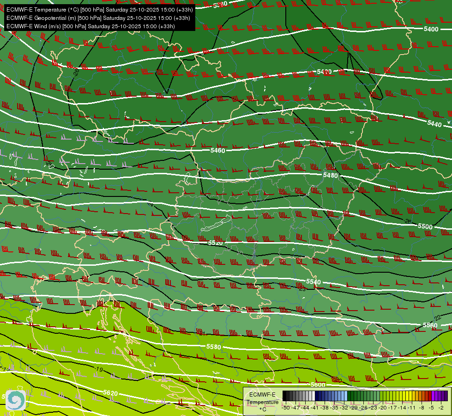Click the -29 value in the legend
The image size is (452, 416).
(354, 408)
